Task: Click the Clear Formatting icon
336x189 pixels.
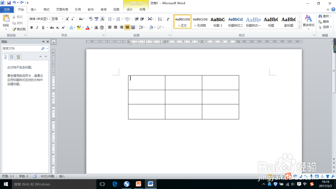Action: tap(91, 19)
